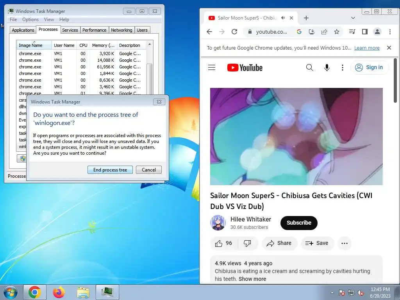The height and width of the screenshot is (300, 400).
Task: Click the Chrome back arrow
Action: (x=209, y=32)
